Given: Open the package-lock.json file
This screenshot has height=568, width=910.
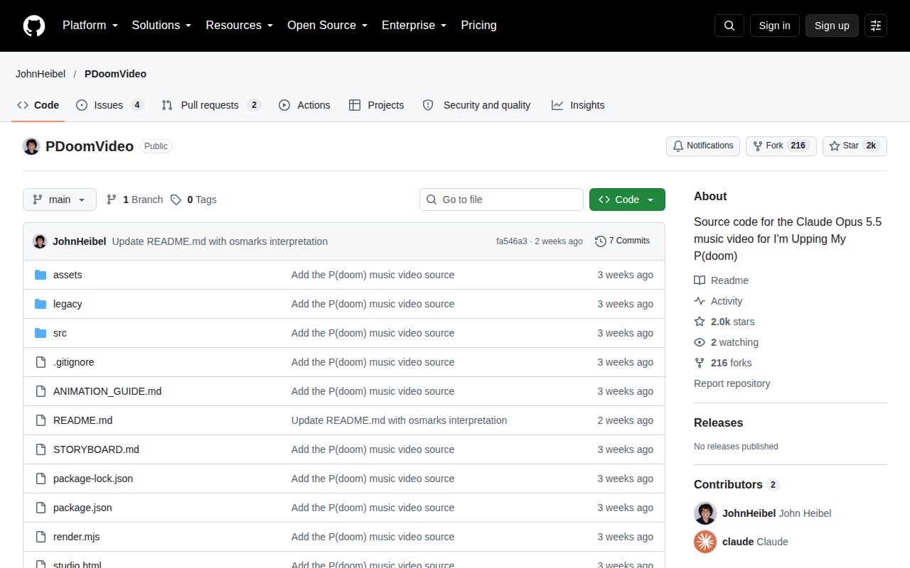Looking at the screenshot, I should point(93,479).
